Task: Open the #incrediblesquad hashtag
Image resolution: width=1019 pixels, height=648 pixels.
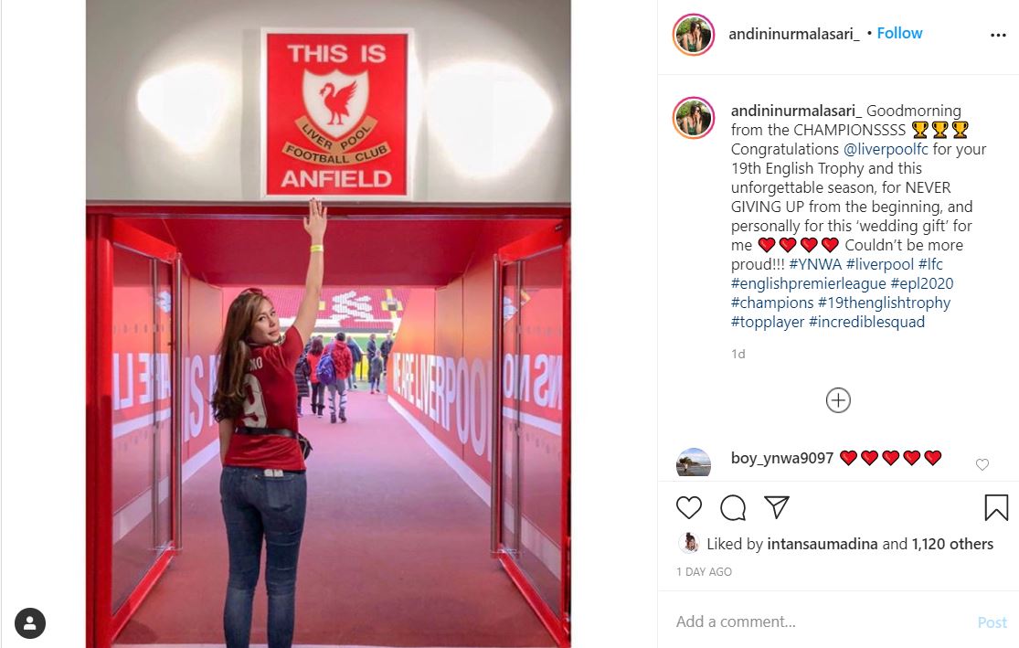Action: [x=866, y=322]
